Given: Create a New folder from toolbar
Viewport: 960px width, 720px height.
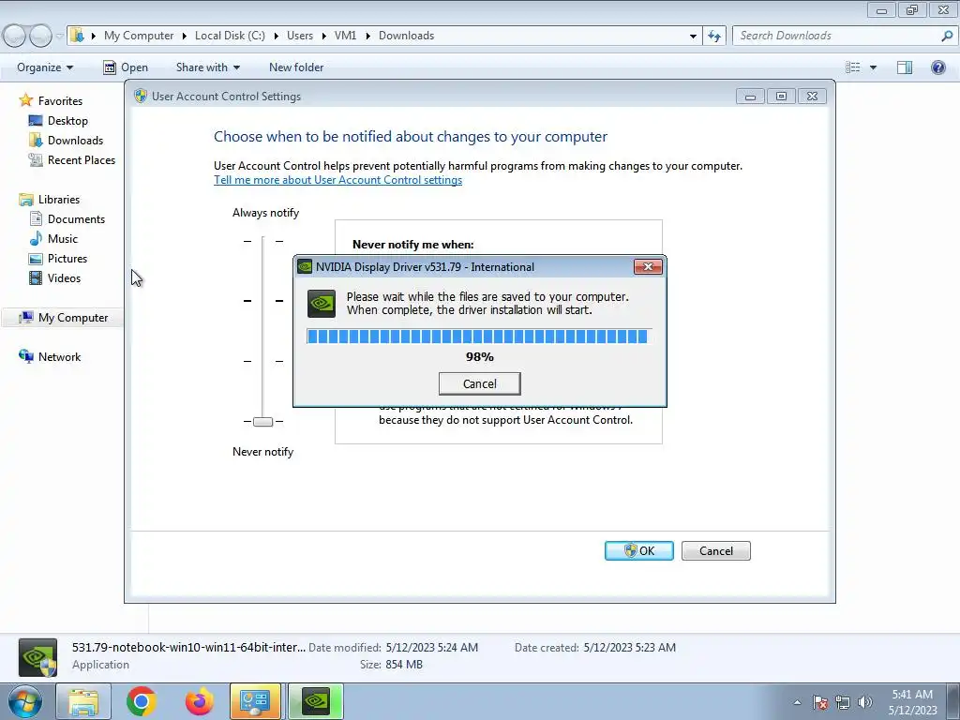Looking at the screenshot, I should point(296,67).
